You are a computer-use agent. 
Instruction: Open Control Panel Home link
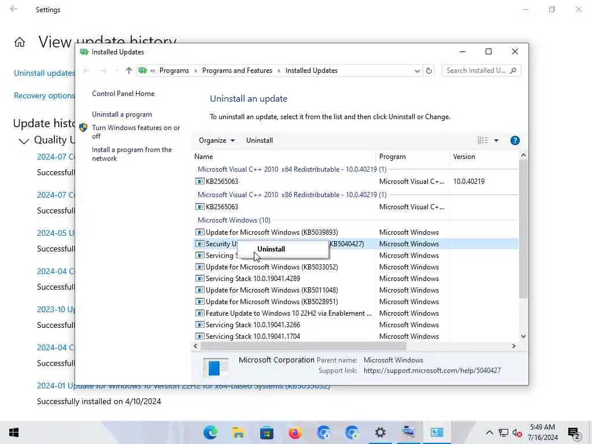tap(123, 94)
